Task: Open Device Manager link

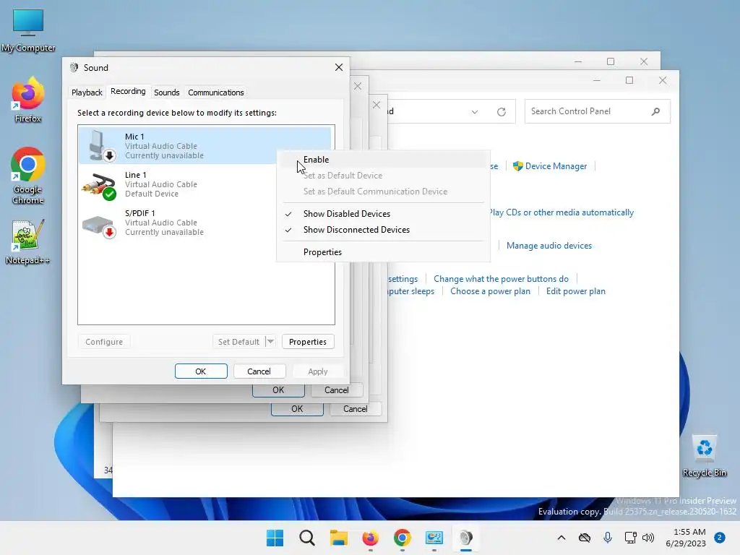Action: pyautogui.click(x=556, y=166)
